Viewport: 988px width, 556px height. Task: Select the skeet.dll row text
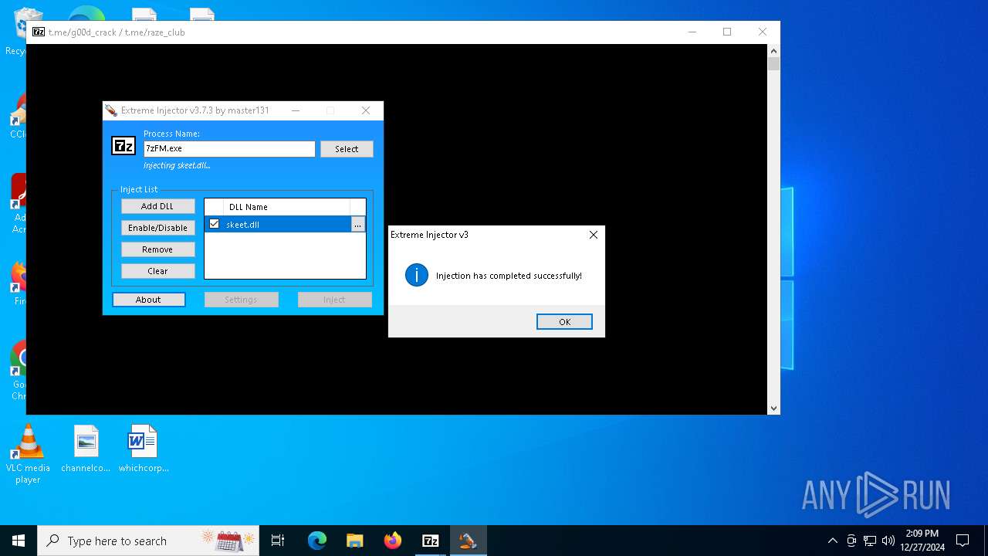point(242,225)
